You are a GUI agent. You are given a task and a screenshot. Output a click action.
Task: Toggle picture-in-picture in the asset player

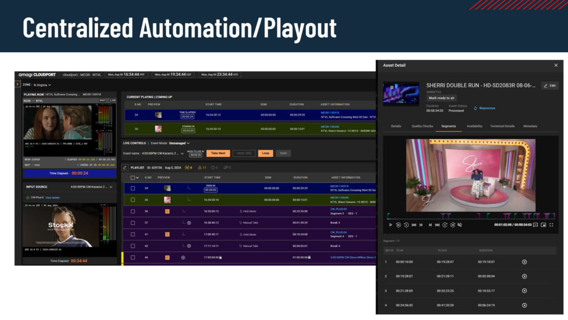(543, 225)
